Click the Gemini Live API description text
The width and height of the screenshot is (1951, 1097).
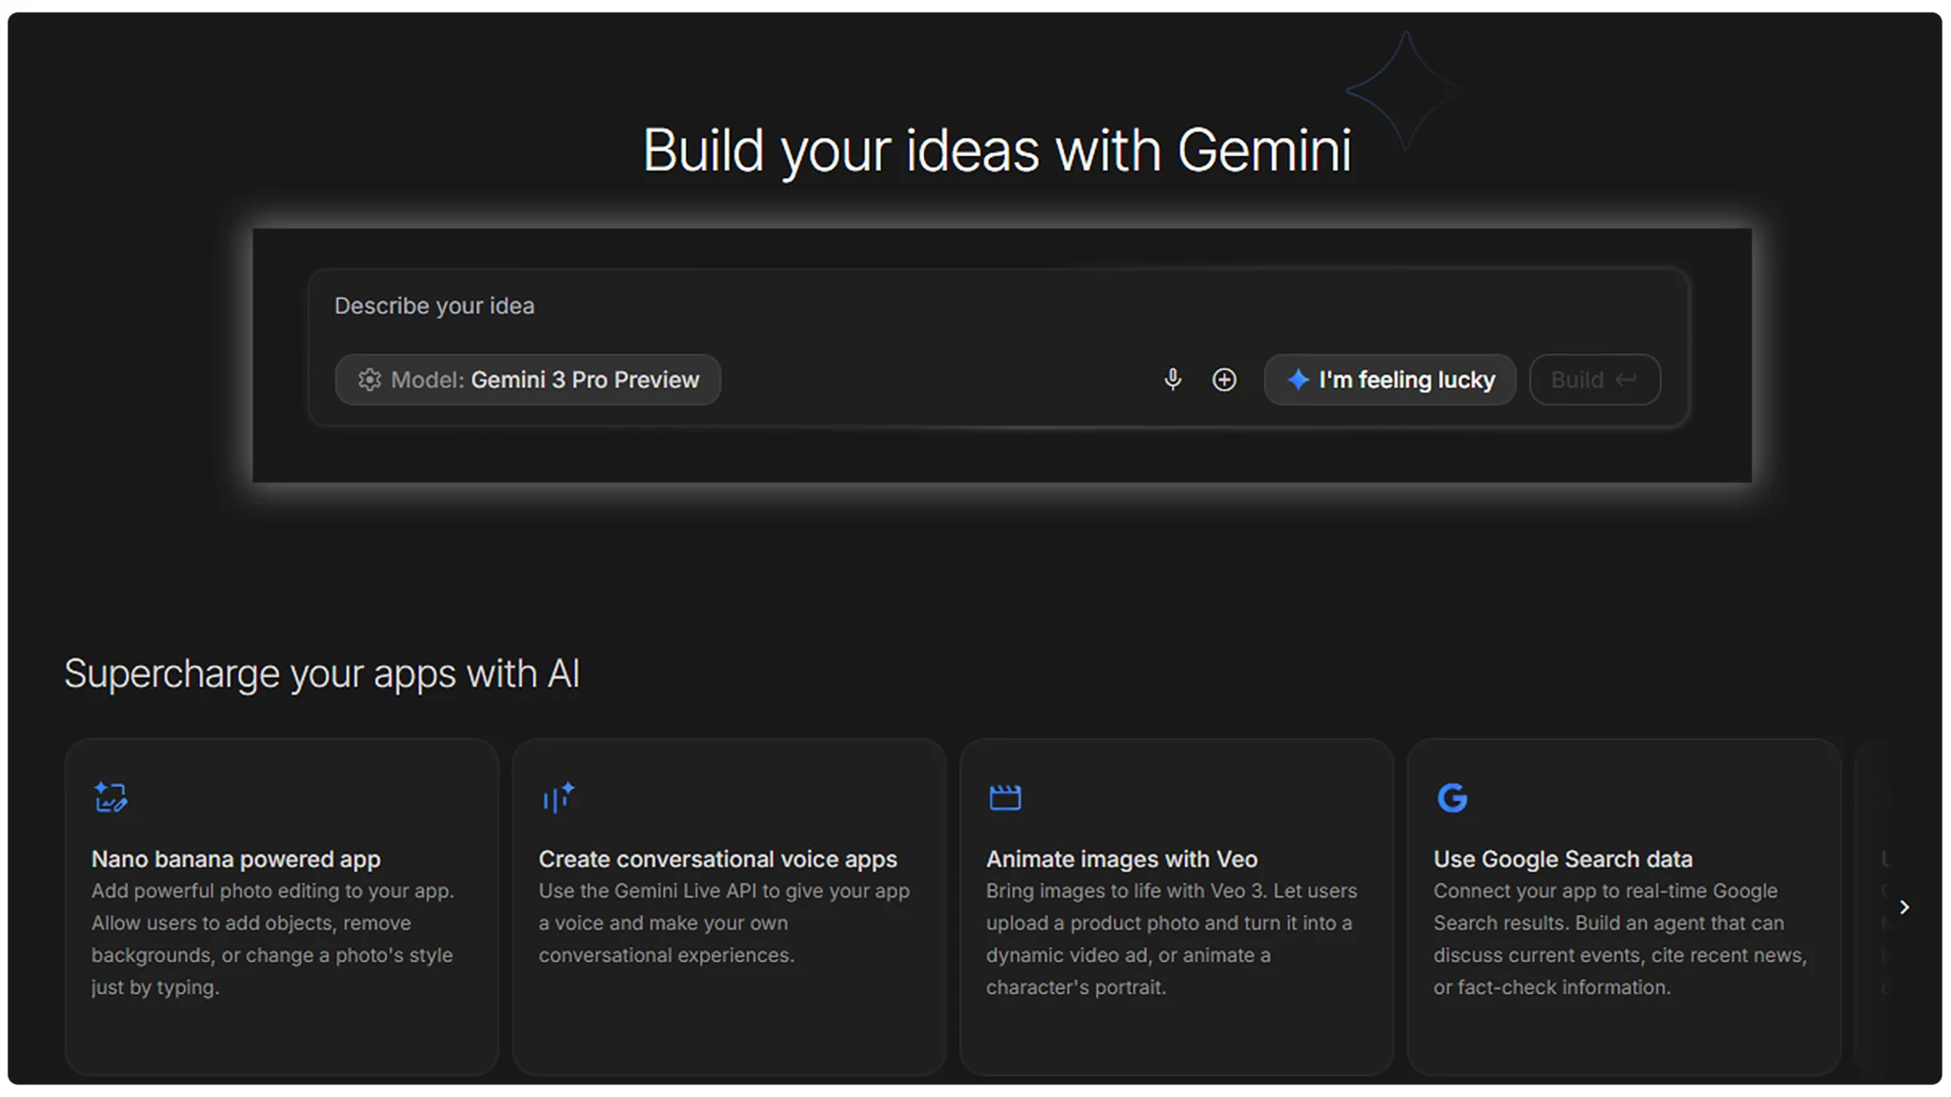pyautogui.click(x=724, y=923)
